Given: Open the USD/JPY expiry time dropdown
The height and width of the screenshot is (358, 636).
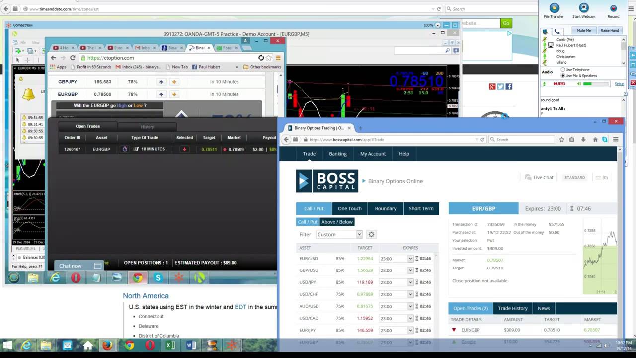Looking at the screenshot, I should pos(397,282).
